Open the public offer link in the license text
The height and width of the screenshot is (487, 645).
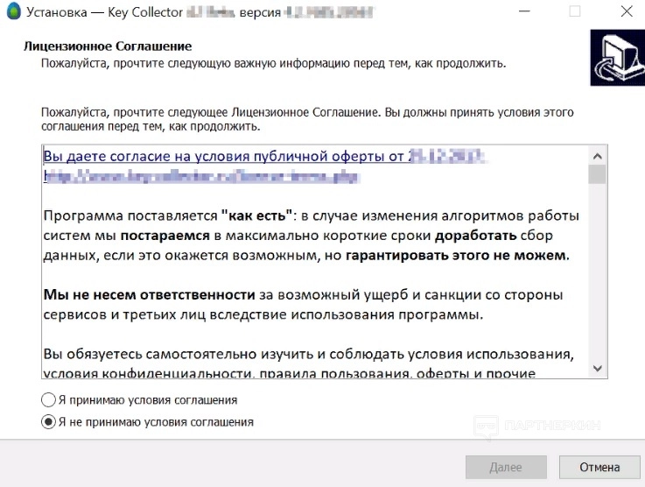click(x=263, y=157)
